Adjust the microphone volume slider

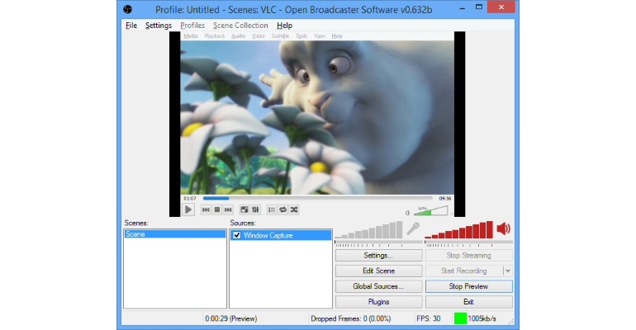coord(378,242)
